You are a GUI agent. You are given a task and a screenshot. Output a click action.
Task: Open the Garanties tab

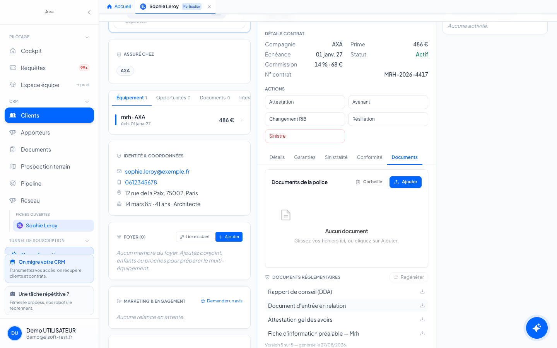tap(305, 157)
